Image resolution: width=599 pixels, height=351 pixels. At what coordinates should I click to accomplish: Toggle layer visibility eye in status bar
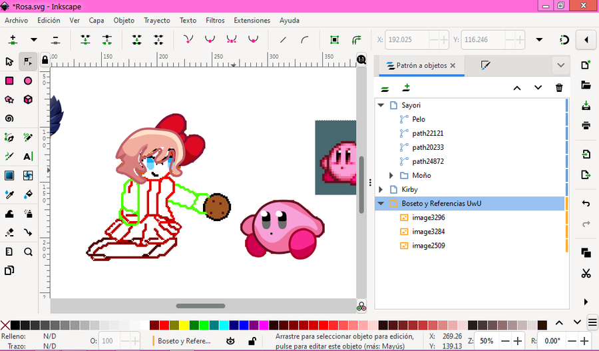(x=230, y=341)
